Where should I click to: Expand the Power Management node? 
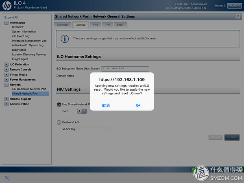(x=7, y=80)
